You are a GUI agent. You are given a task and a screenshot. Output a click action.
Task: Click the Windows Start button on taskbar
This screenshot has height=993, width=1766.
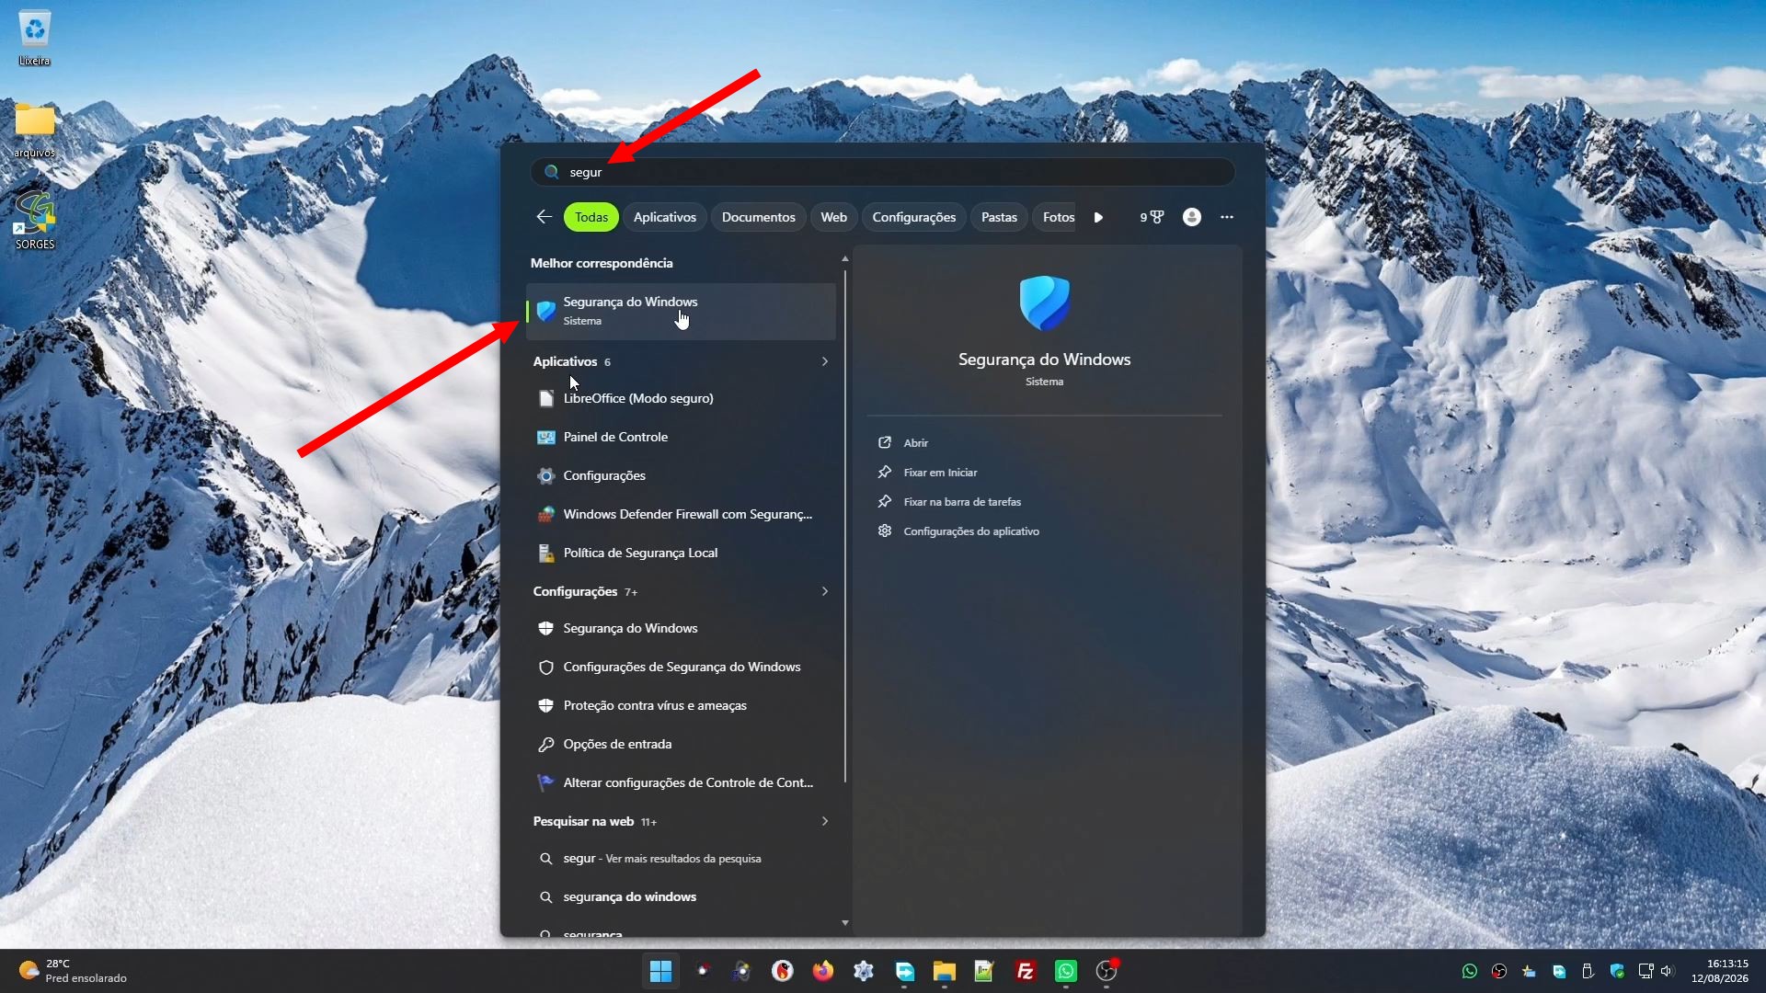click(x=660, y=971)
